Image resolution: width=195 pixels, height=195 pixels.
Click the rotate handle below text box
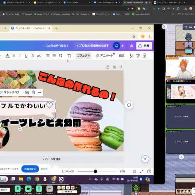coord(20,129)
